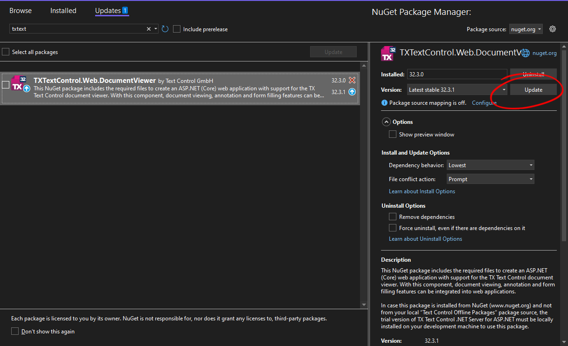Open NuGet settings via the gear icon
The image size is (568, 346).
553,29
